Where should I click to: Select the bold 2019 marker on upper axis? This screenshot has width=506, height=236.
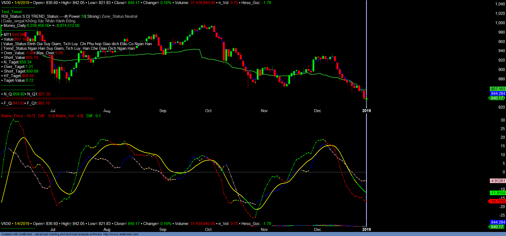[x=366, y=111]
